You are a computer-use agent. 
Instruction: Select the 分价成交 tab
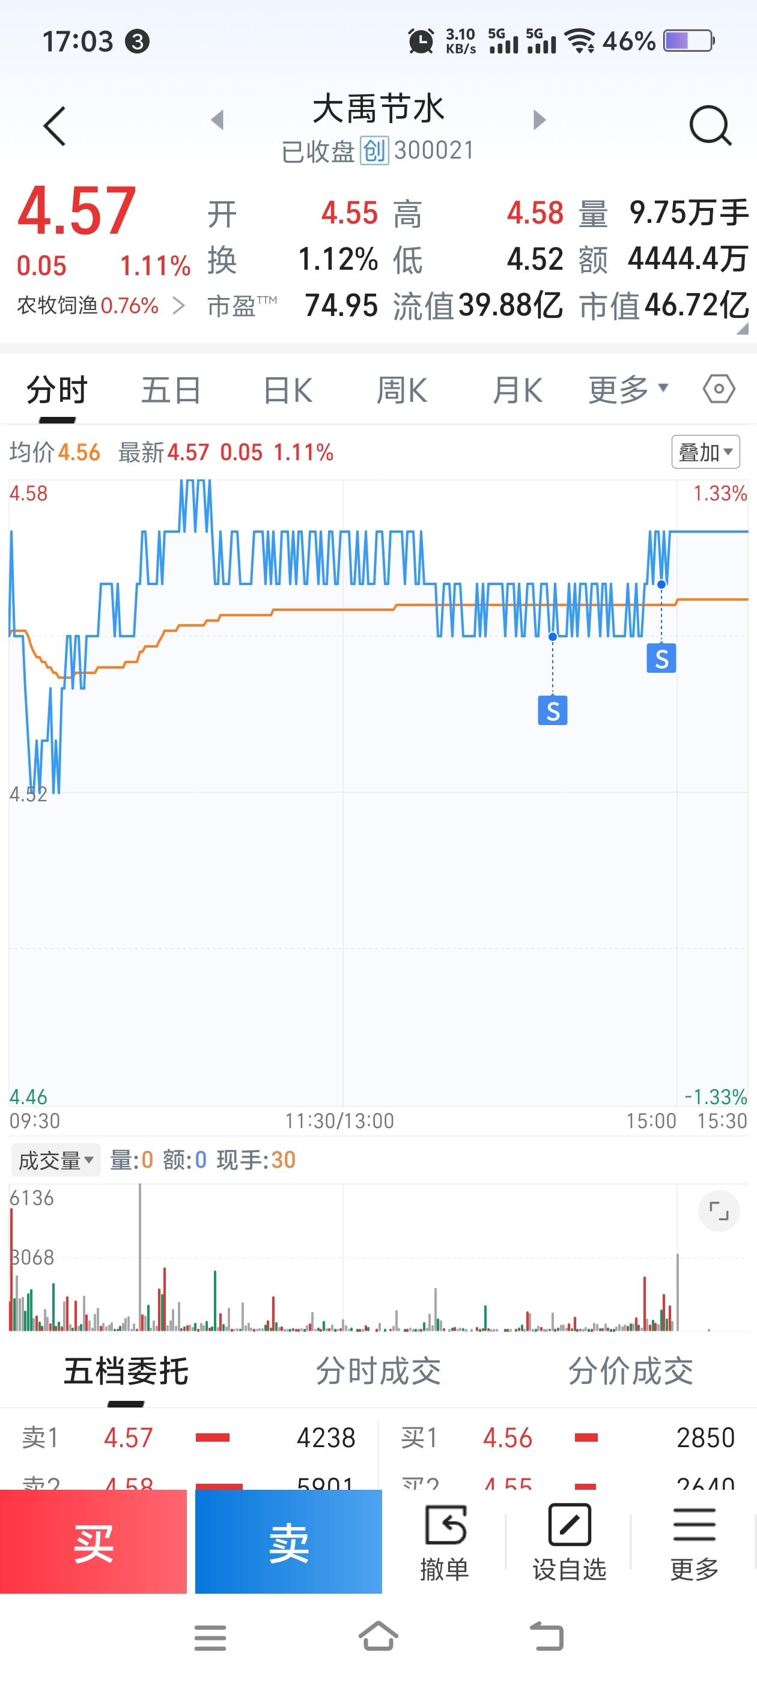coord(630,1371)
